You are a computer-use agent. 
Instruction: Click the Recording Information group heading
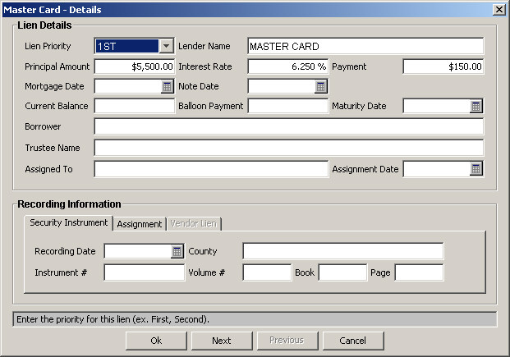point(69,204)
